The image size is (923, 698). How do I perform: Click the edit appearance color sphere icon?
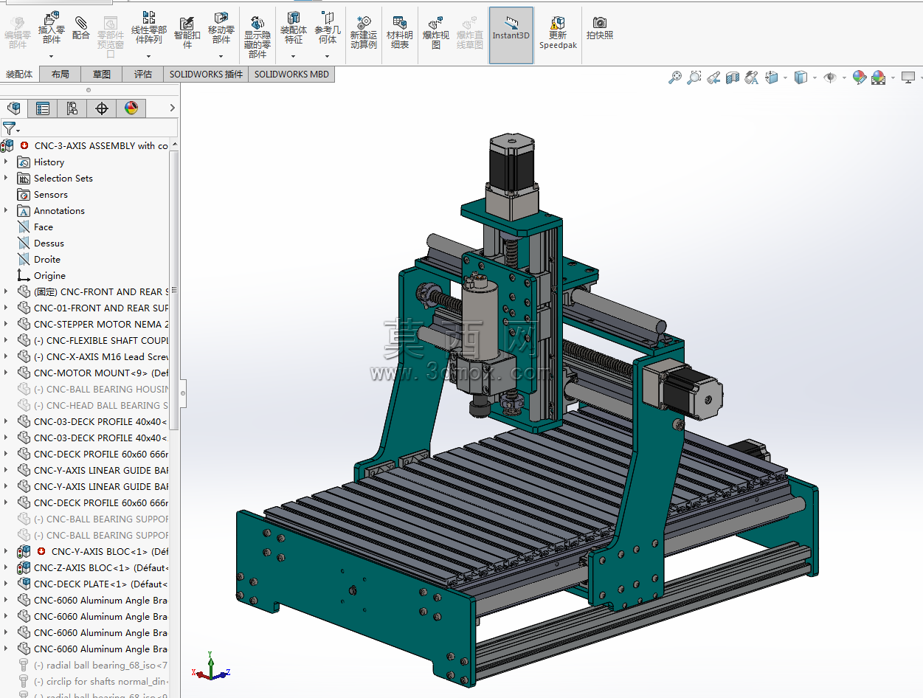(x=859, y=77)
